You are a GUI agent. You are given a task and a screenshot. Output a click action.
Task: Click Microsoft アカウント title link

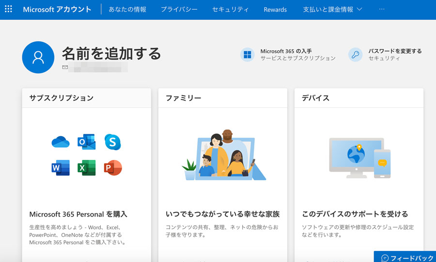point(57,10)
